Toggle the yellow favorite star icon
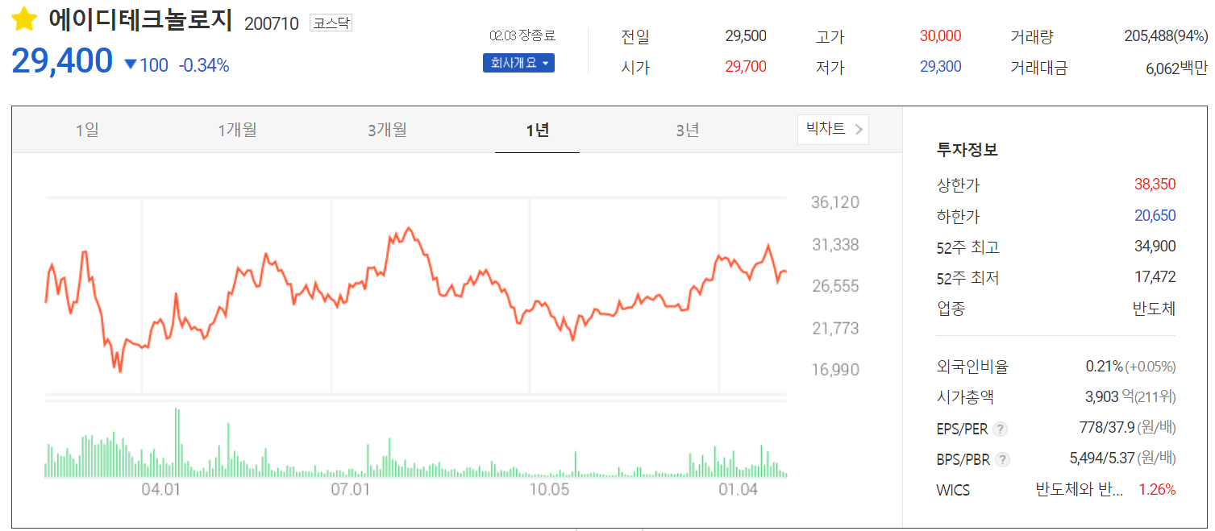The width and height of the screenshot is (1215, 531). click(24, 19)
